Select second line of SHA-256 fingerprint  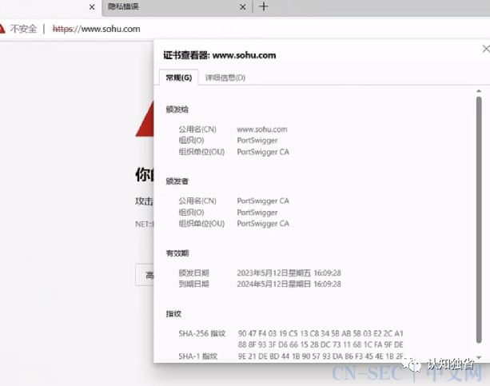[321, 344]
